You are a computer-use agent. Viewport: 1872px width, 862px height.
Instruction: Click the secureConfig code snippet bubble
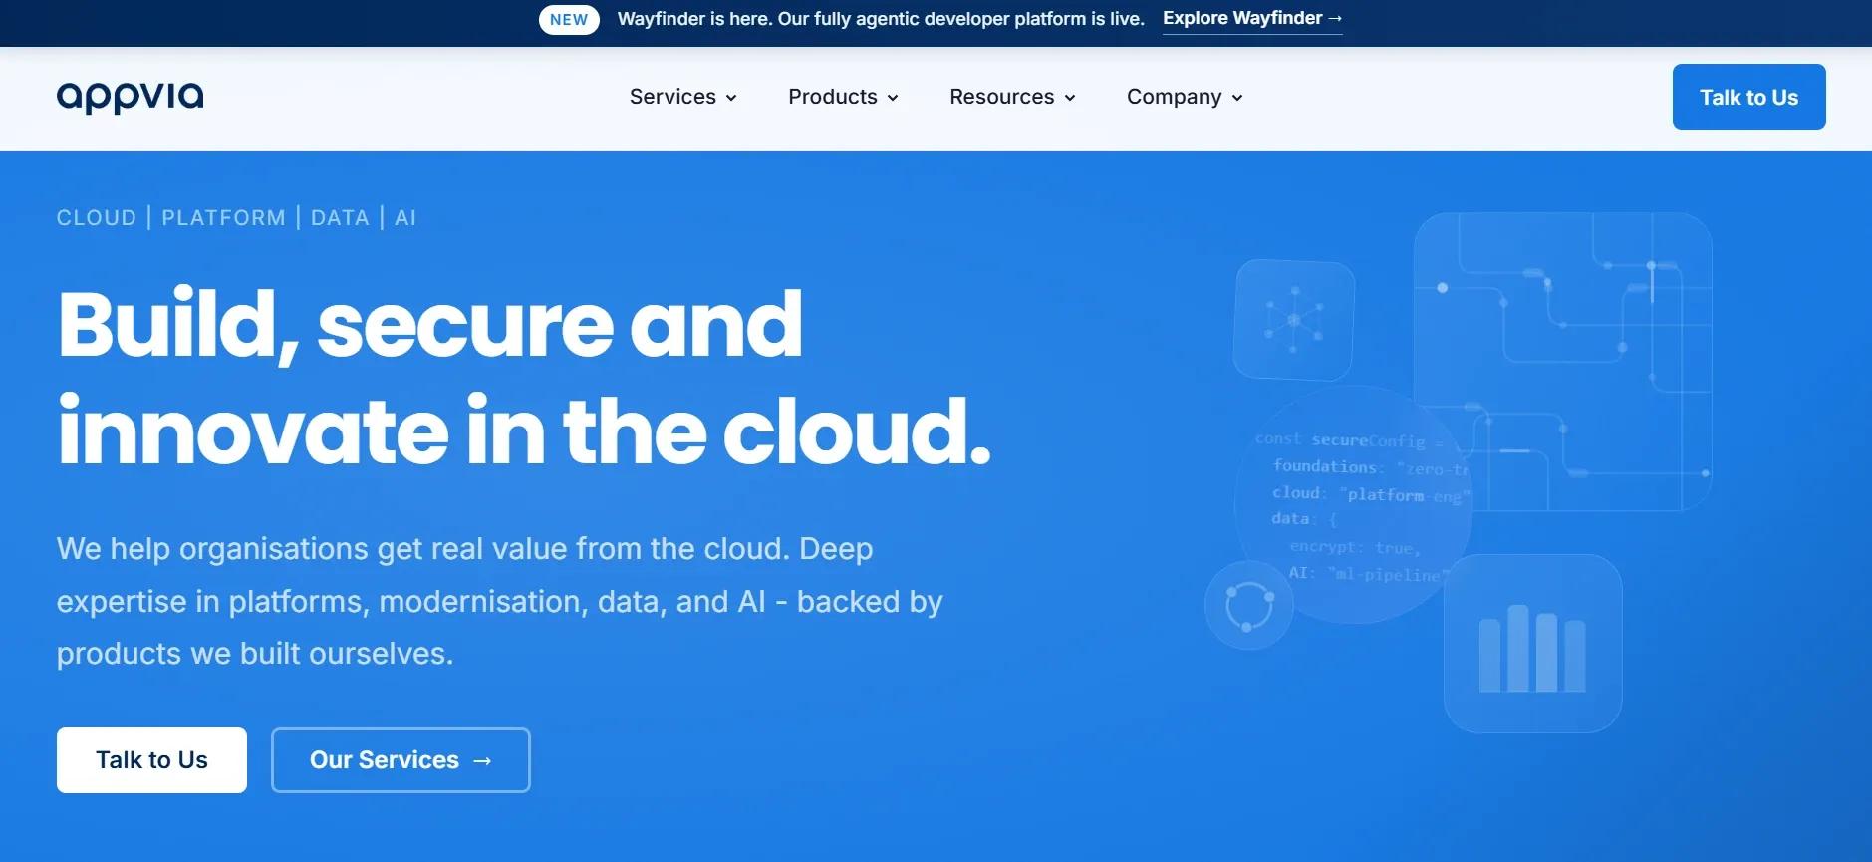pos(1355,505)
